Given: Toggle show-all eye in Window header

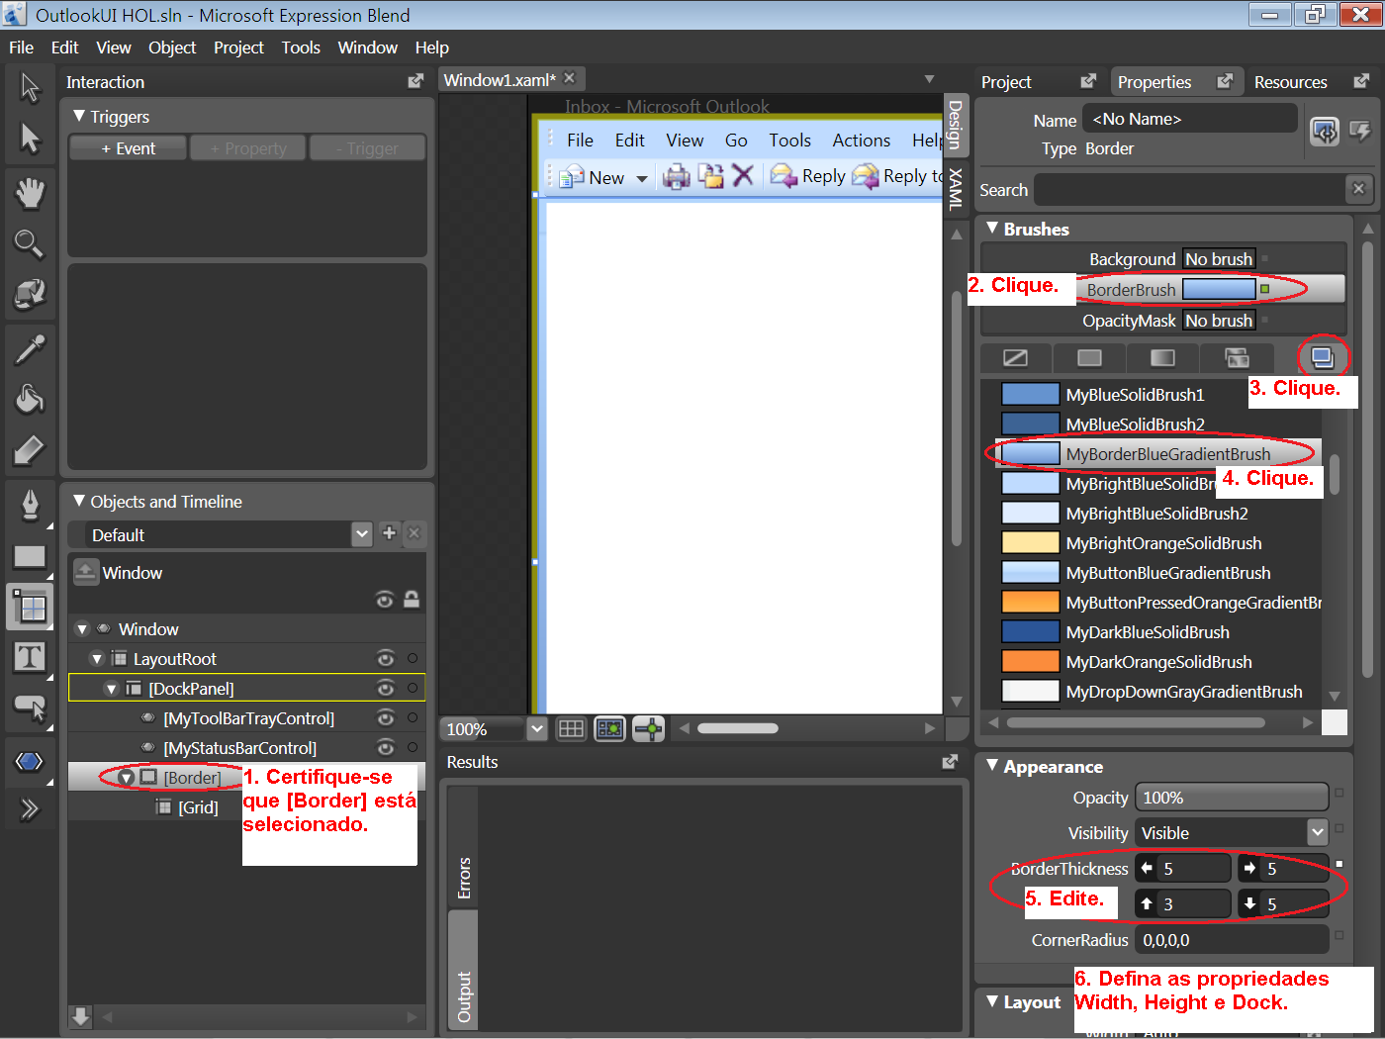Looking at the screenshot, I should 385,600.
